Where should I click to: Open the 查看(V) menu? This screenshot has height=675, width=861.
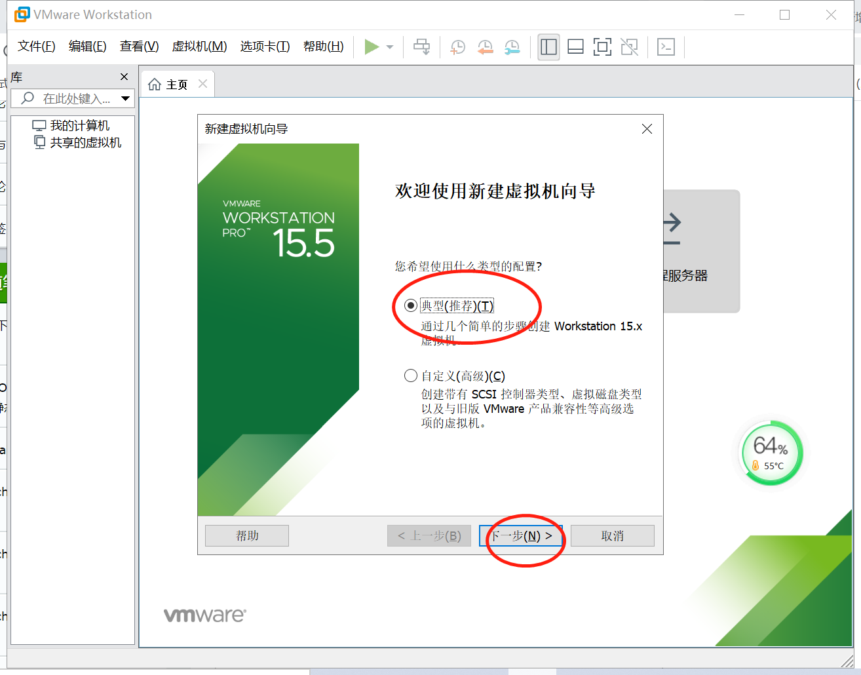pos(139,47)
